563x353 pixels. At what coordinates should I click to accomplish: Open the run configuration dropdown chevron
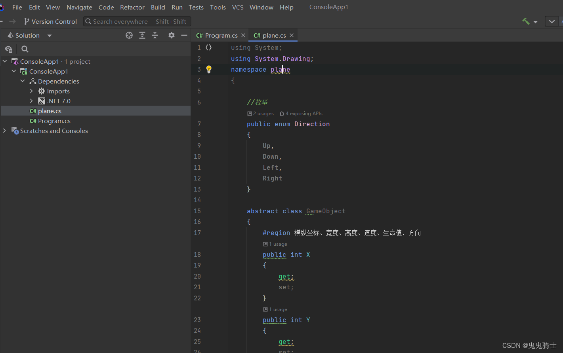pos(552,21)
